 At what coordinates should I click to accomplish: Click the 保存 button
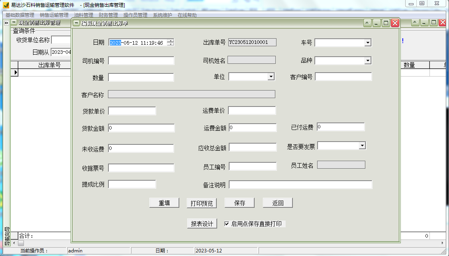point(240,203)
